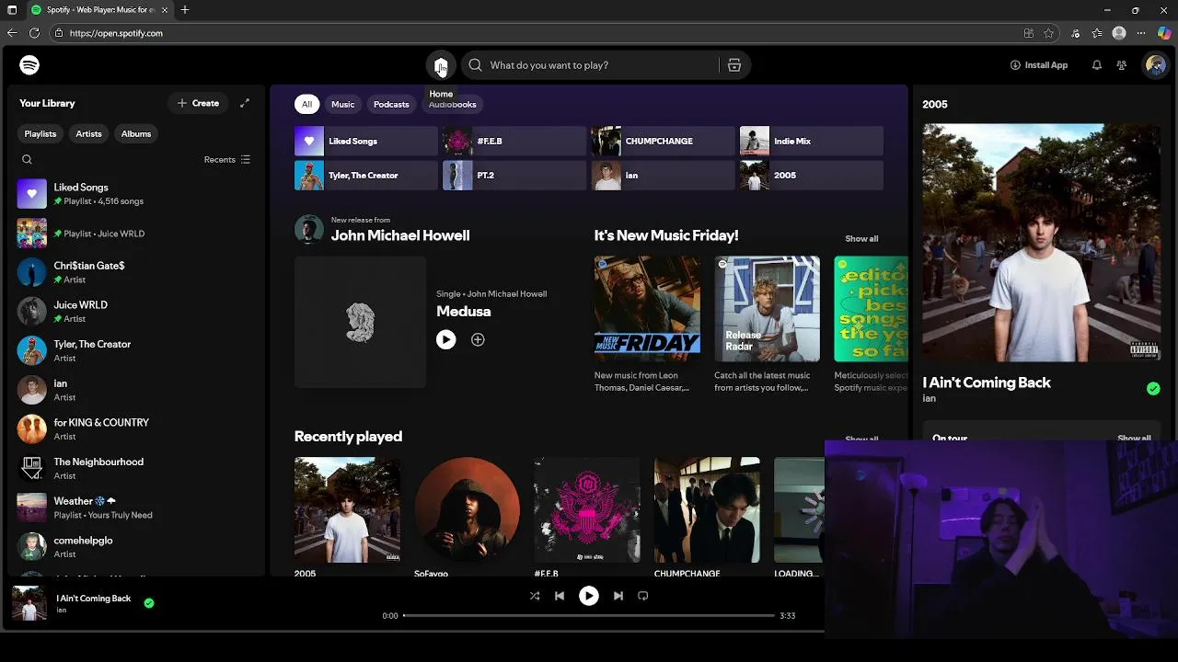Click Create in Your Library

pos(198,103)
